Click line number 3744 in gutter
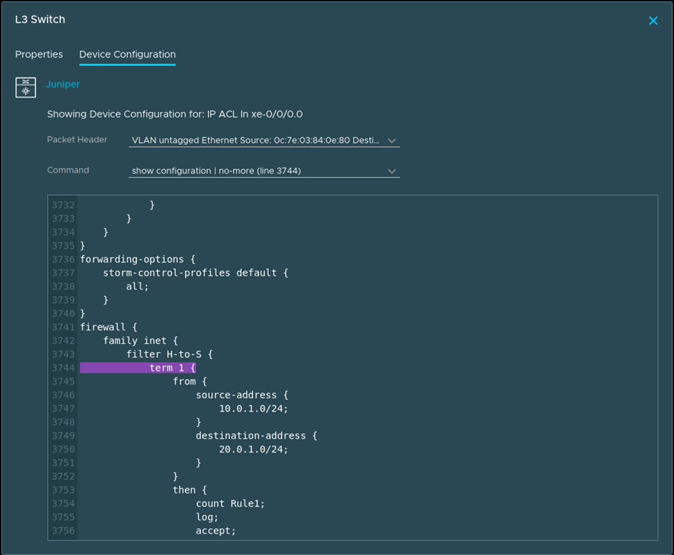This screenshot has width=674, height=555. click(63, 368)
